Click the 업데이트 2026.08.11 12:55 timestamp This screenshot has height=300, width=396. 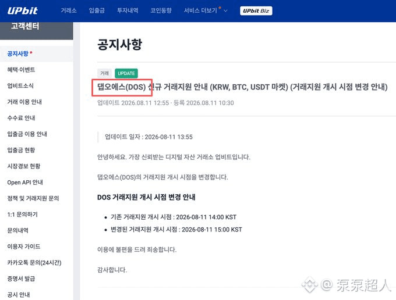click(133, 103)
